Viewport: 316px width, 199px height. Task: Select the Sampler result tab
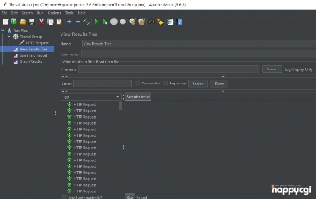click(138, 97)
